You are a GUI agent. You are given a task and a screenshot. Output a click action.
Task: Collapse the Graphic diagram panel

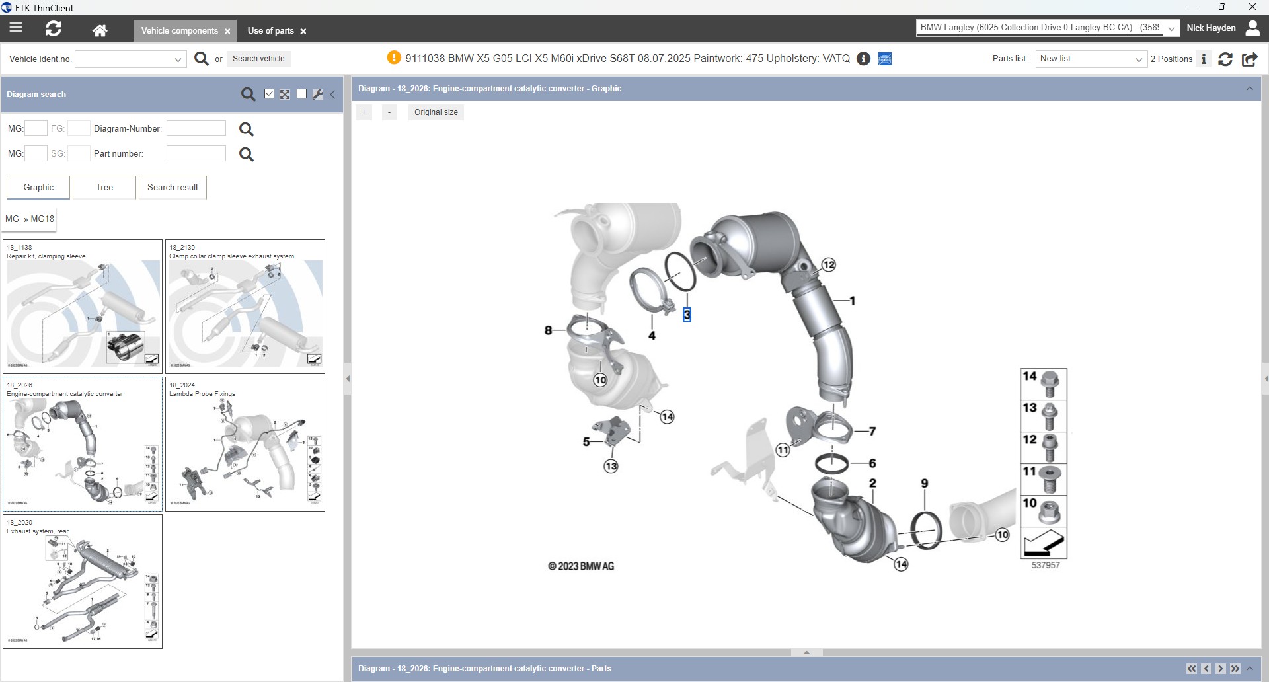coord(1249,89)
